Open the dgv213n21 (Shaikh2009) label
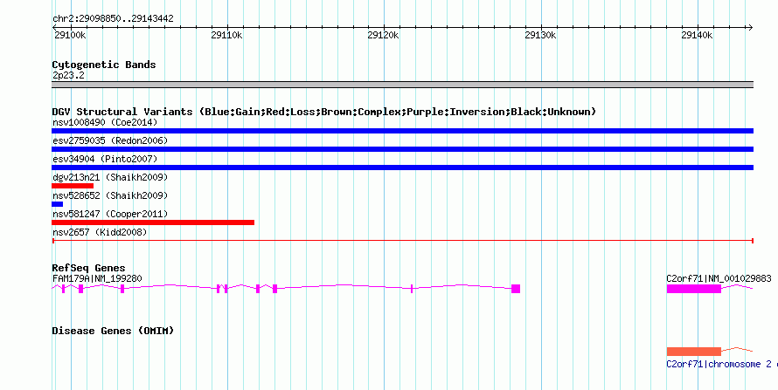 (x=110, y=177)
